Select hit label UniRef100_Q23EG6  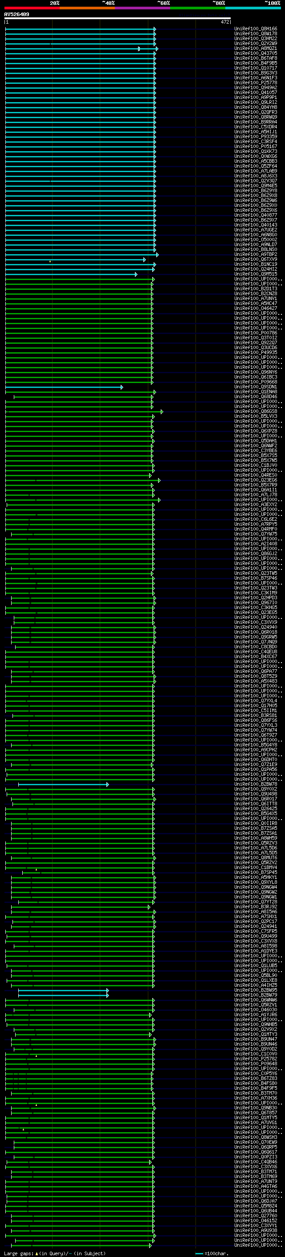pyautogui.click(x=256, y=480)
